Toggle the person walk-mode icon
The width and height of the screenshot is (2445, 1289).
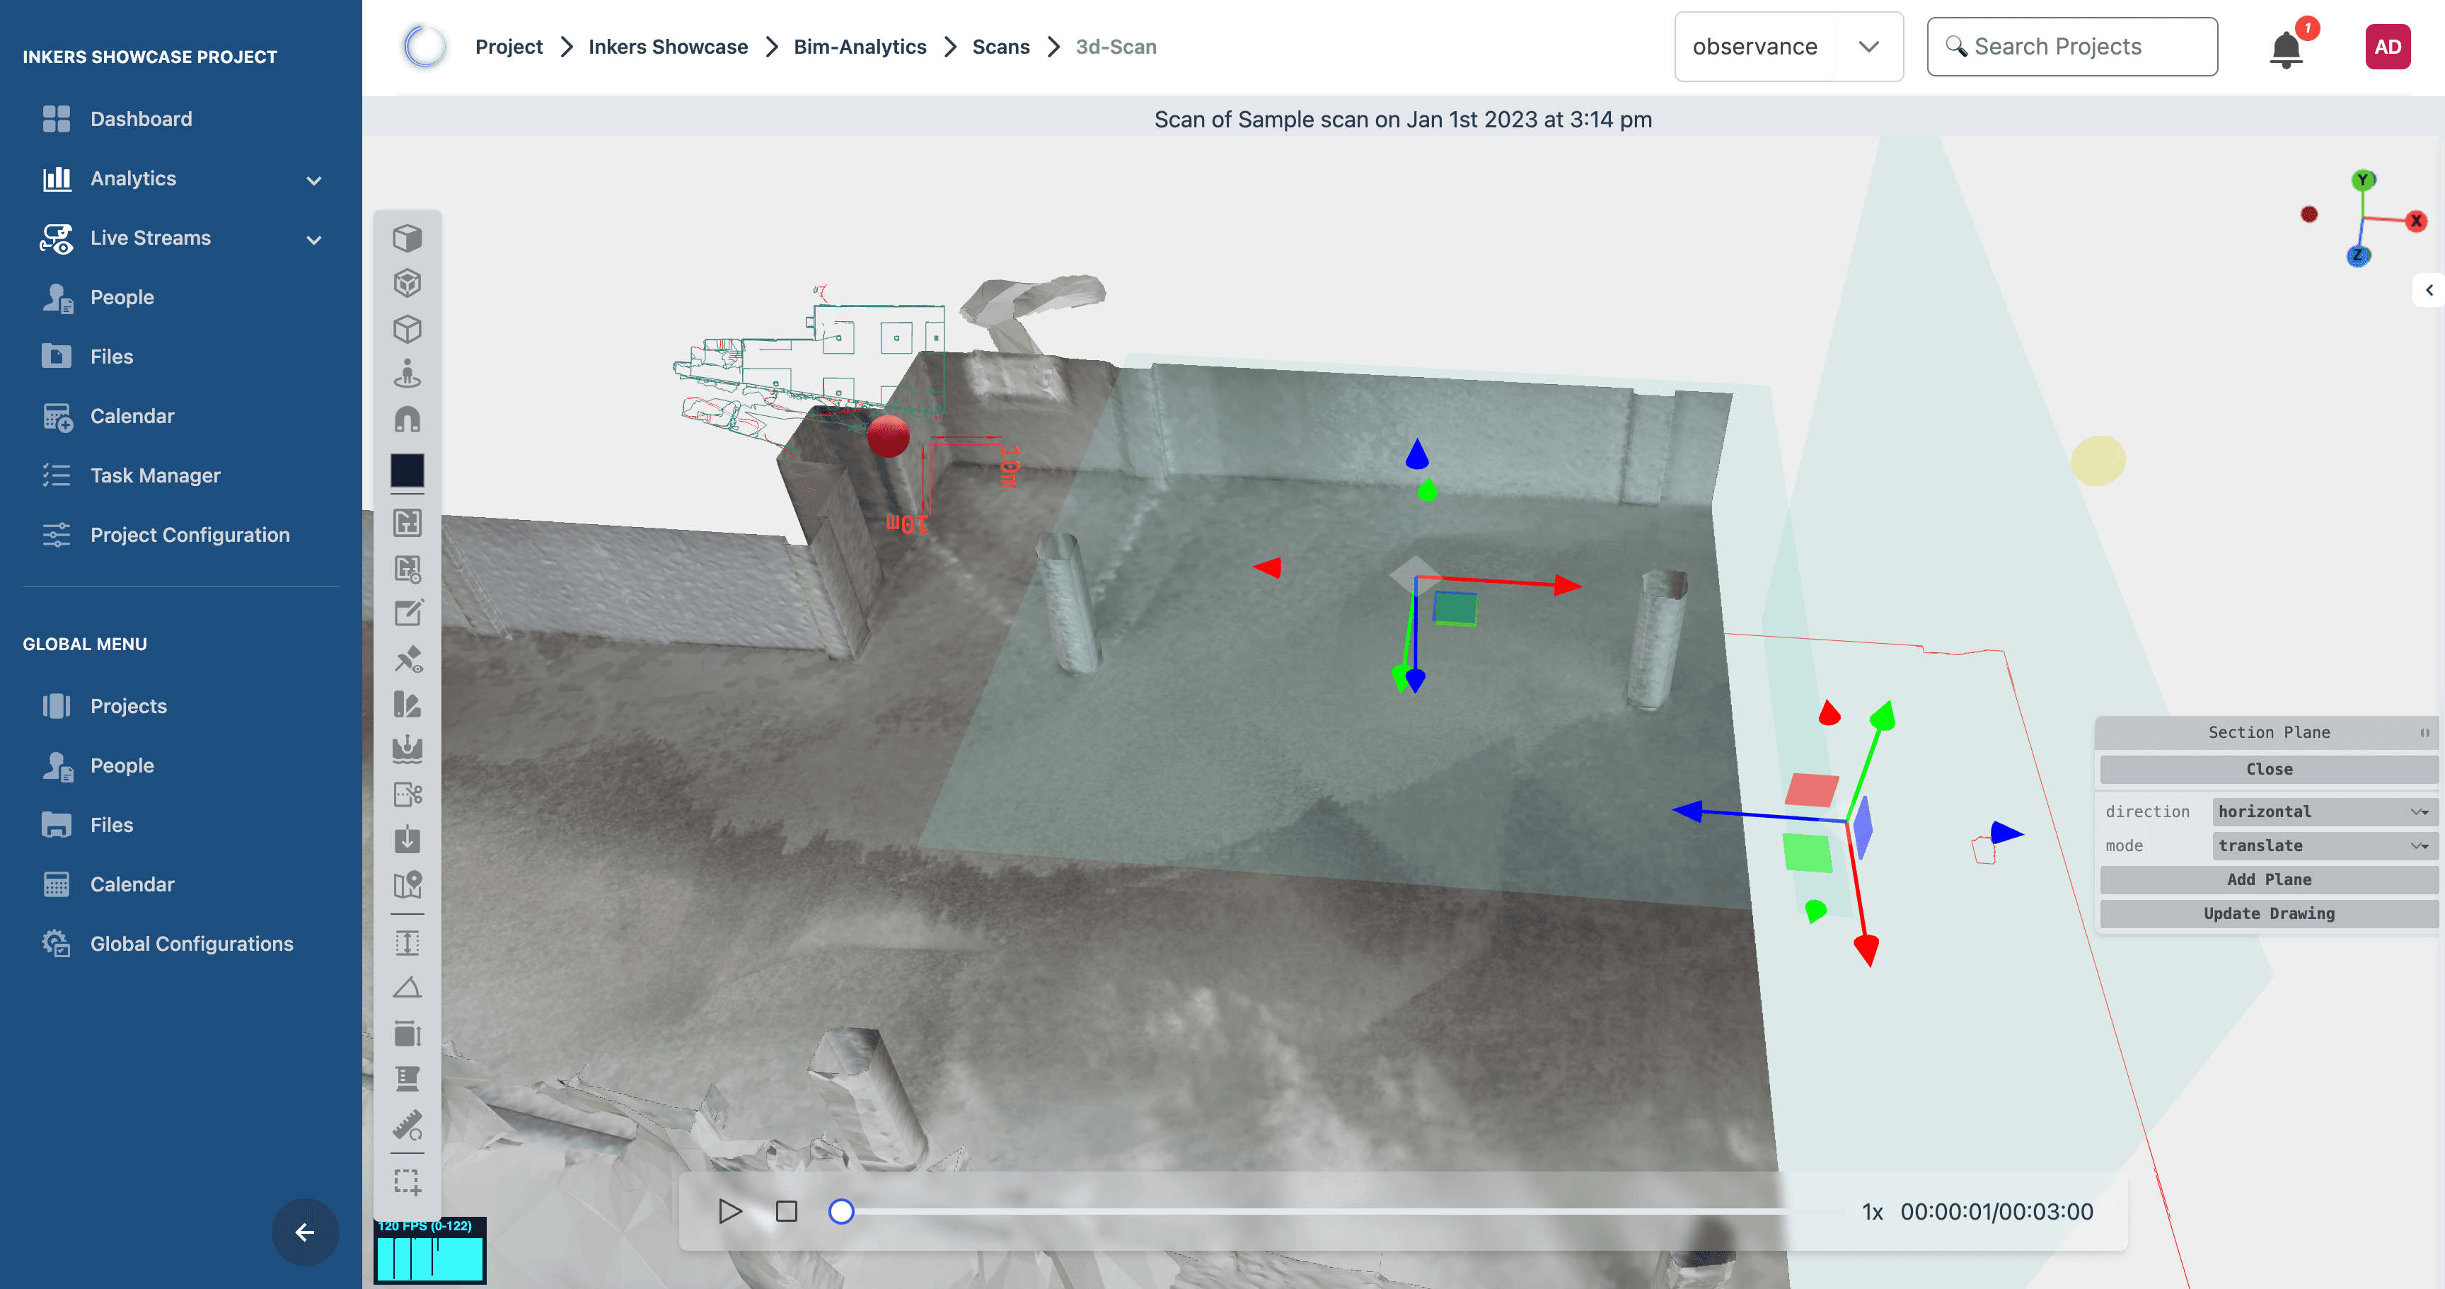pos(407,374)
